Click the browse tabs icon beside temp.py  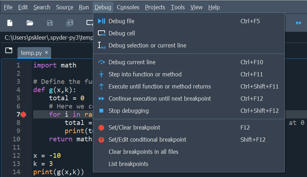coord(9,50)
